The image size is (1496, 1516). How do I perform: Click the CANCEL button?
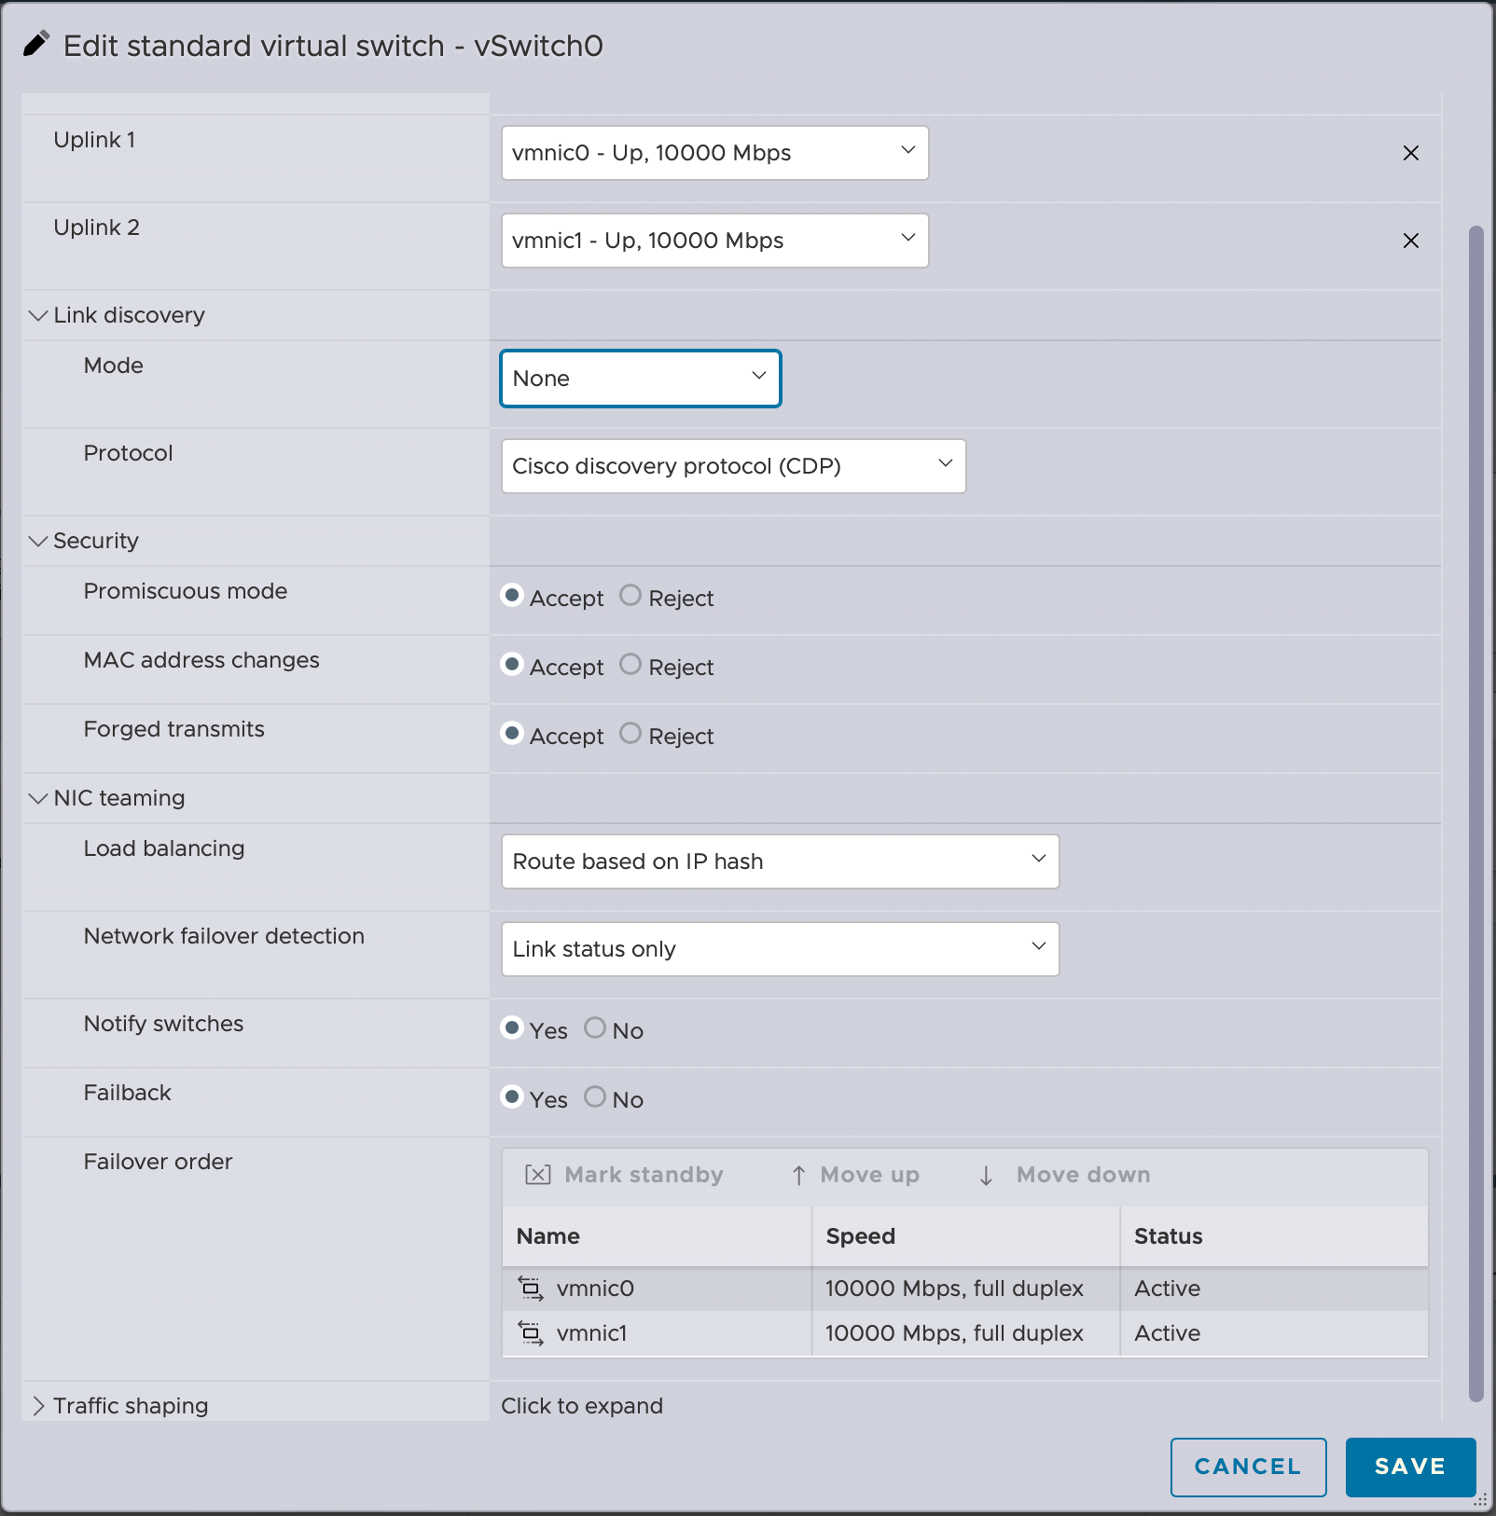pyautogui.click(x=1248, y=1467)
